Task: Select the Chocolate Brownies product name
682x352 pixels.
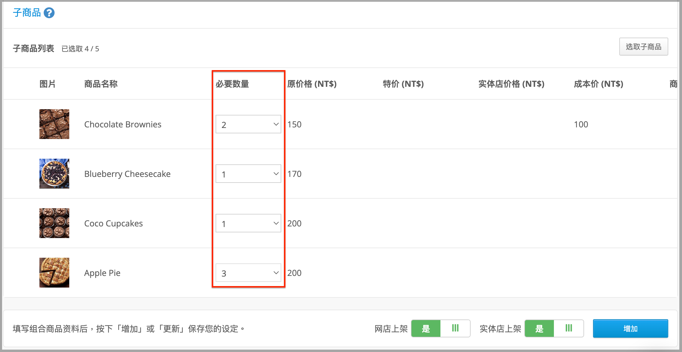Action: (x=123, y=124)
